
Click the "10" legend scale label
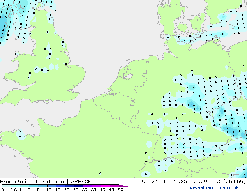49,189
